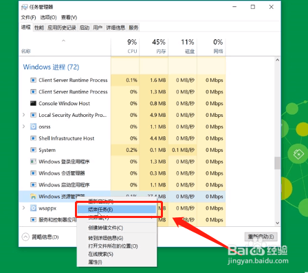Click the 1.6 MB memory value
308x273 pixels.
click(158, 80)
